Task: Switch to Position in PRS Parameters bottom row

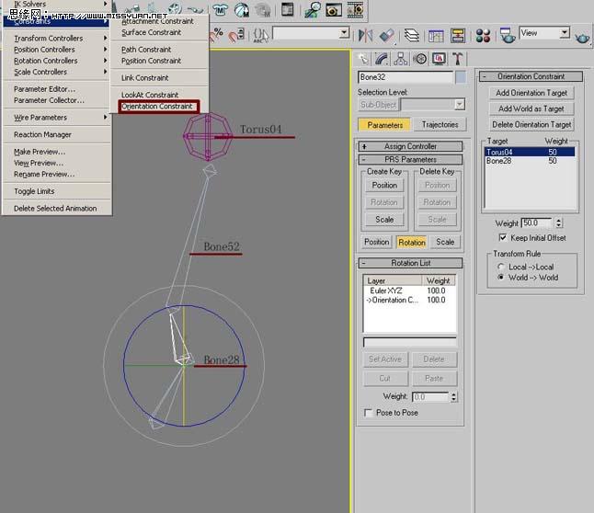Action: click(x=377, y=242)
